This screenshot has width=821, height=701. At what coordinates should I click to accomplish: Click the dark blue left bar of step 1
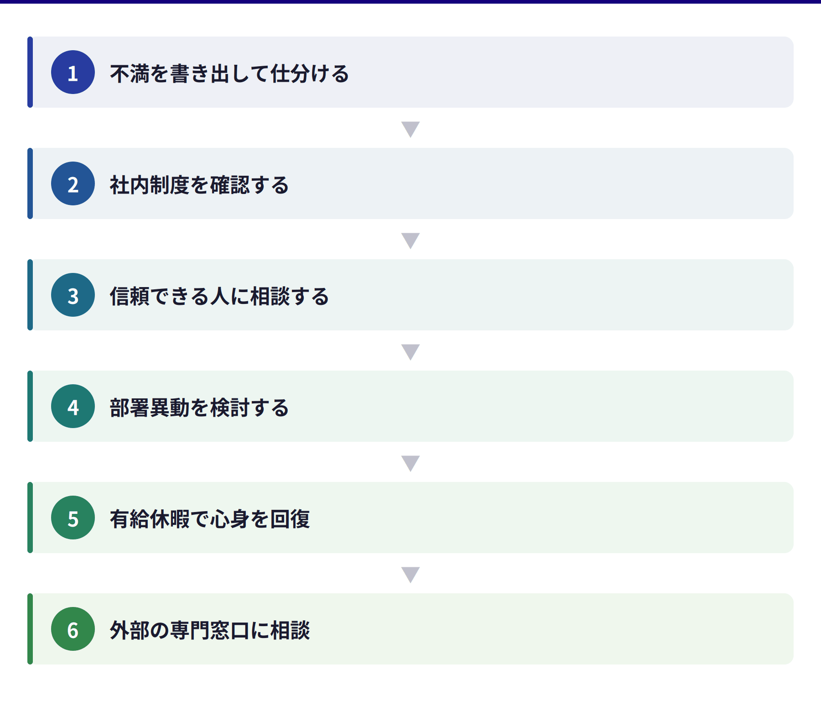(30, 72)
